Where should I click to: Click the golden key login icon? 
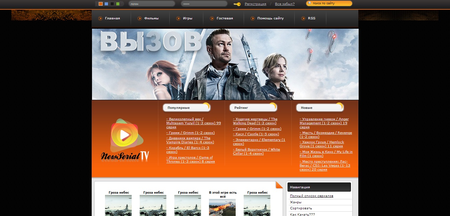(x=237, y=4)
